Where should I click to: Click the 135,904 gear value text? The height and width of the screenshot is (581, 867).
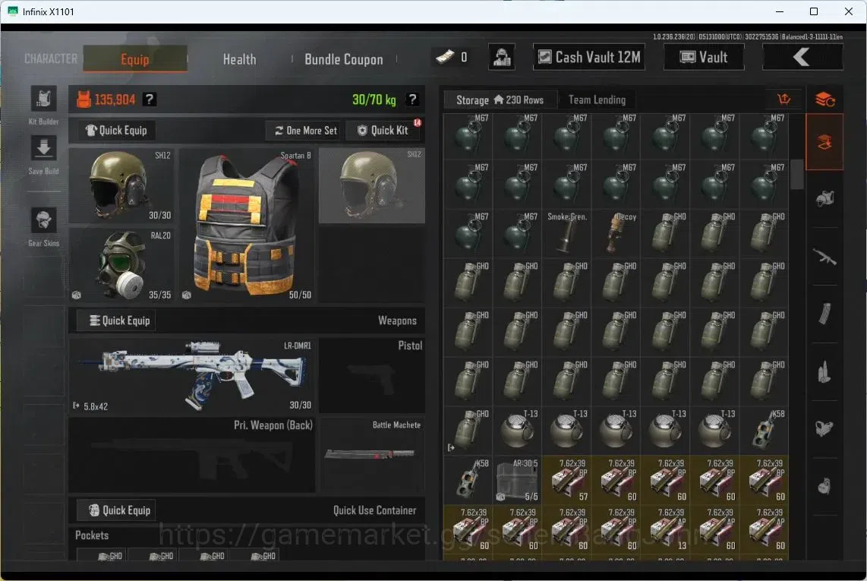115,99
